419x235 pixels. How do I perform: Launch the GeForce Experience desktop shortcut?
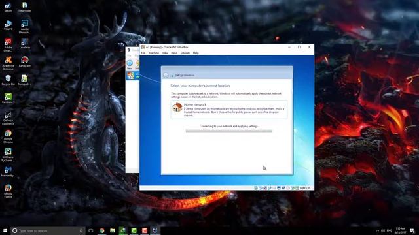8,118
